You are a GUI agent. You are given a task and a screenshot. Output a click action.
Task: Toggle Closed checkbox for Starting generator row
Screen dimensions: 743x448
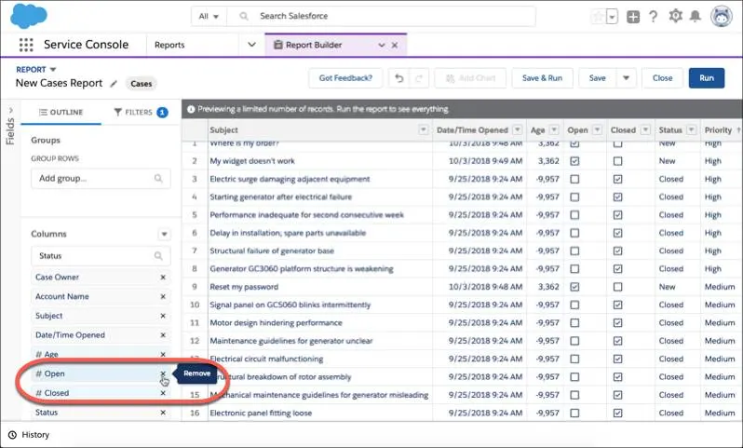pyautogui.click(x=618, y=197)
